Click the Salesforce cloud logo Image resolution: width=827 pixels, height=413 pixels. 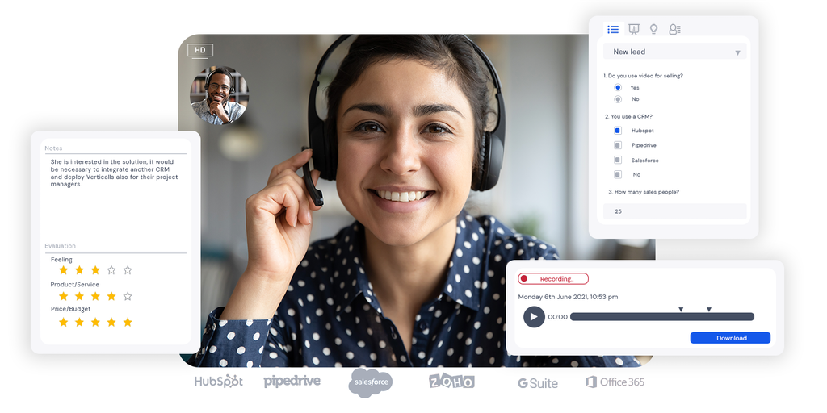pos(370,382)
